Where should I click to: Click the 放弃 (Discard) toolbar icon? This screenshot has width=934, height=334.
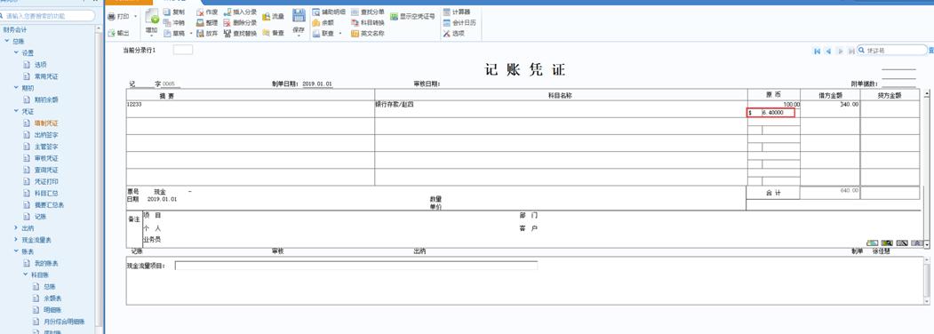point(200,34)
